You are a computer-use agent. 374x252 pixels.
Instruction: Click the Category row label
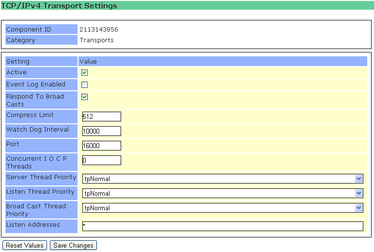pyautogui.click(x=21, y=40)
